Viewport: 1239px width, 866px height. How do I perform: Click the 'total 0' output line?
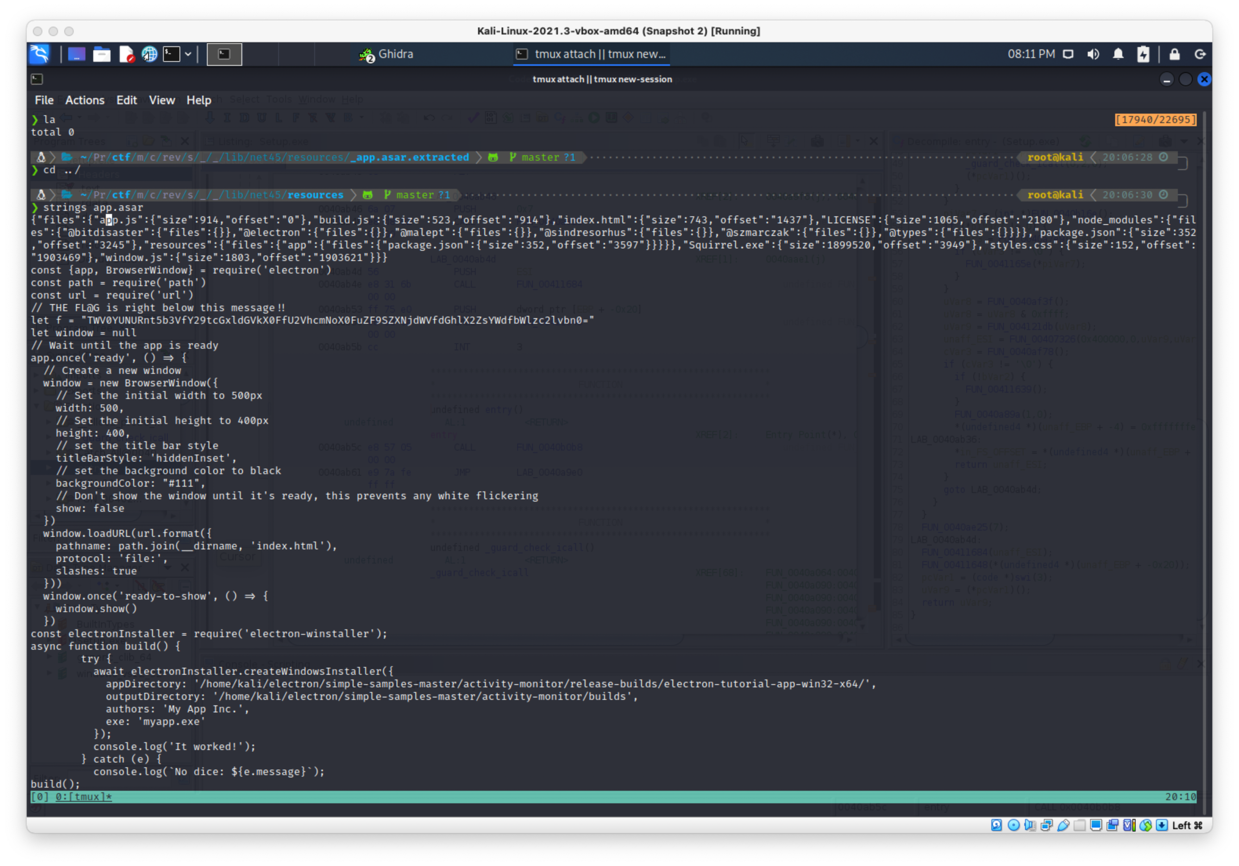tap(53, 132)
